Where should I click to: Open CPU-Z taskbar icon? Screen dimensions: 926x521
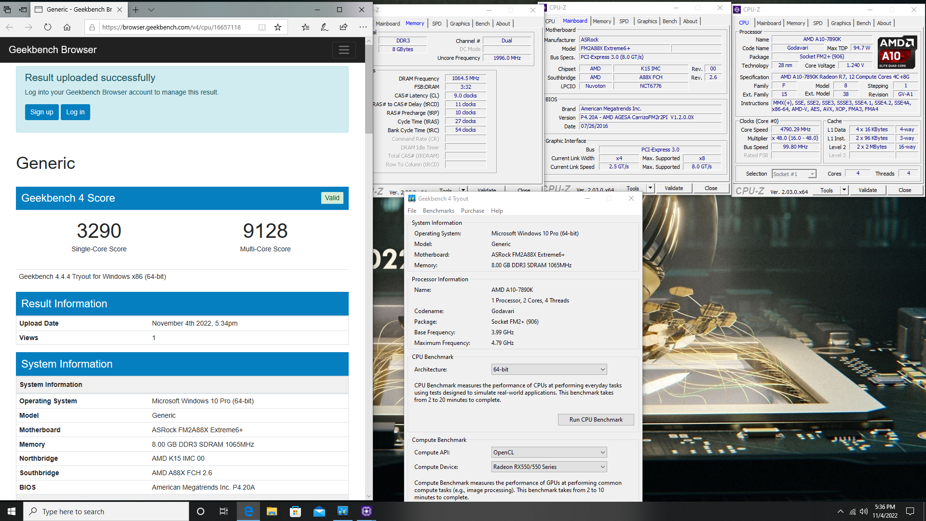[x=366, y=511]
